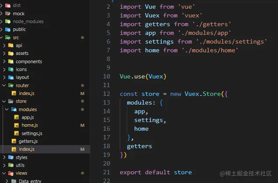This screenshot has width=278, height=183.
Task: Click line number 21 in the gutter
Action: (x=107, y=172)
